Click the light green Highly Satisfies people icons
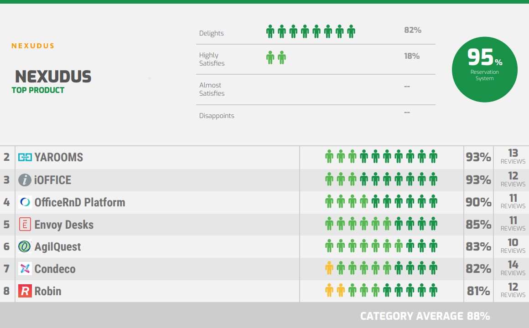 [x=276, y=58]
